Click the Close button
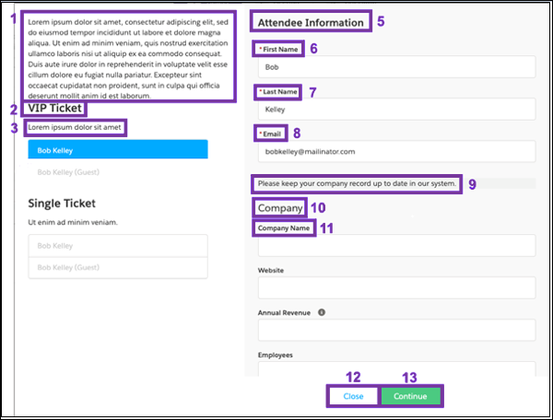The width and height of the screenshot is (553, 420). point(353,396)
